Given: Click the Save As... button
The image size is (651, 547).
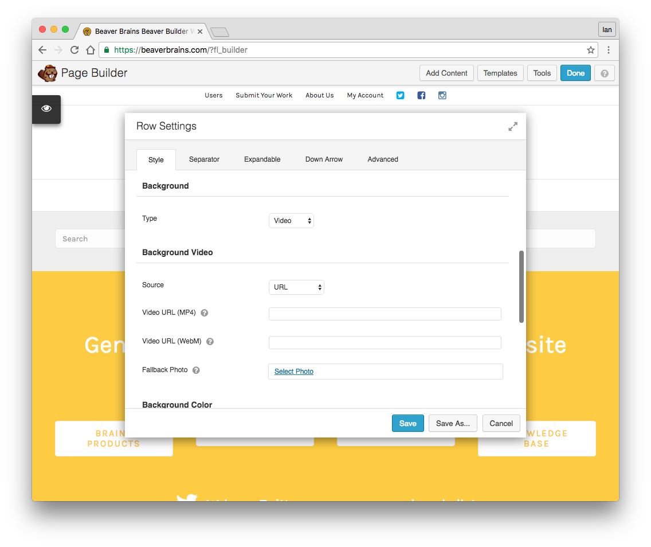Looking at the screenshot, I should [x=453, y=423].
